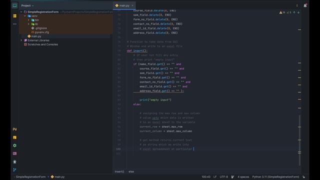
Task: Open editor tab options kebab menu
Action: click(297, 5)
